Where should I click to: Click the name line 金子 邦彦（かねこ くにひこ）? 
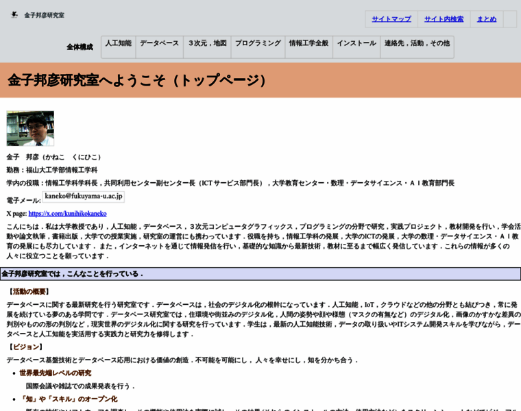click(x=53, y=157)
